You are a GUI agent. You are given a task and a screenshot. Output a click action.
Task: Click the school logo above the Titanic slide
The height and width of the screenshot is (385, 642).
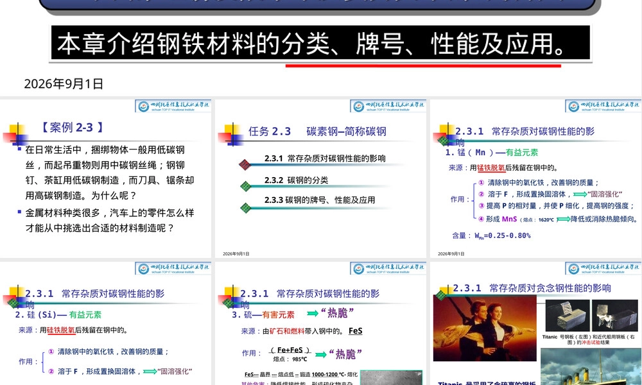[x=603, y=268]
